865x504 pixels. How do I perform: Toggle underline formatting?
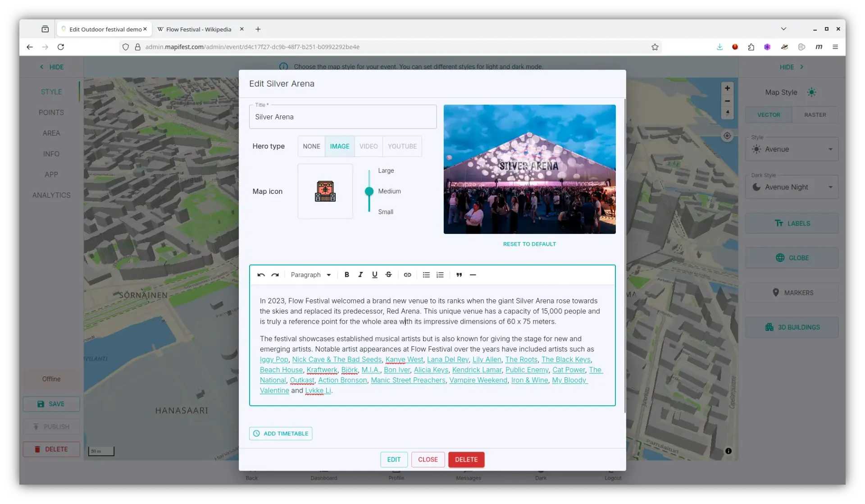coord(374,275)
